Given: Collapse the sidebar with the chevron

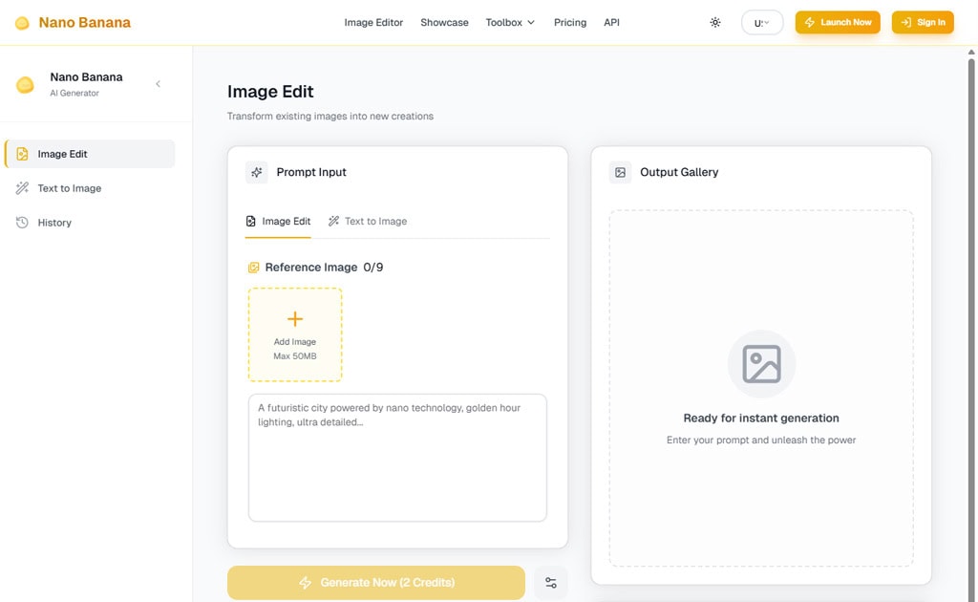Looking at the screenshot, I should point(159,84).
